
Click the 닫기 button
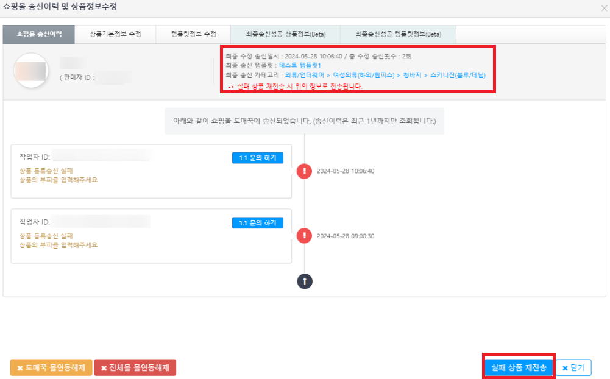[574, 367]
